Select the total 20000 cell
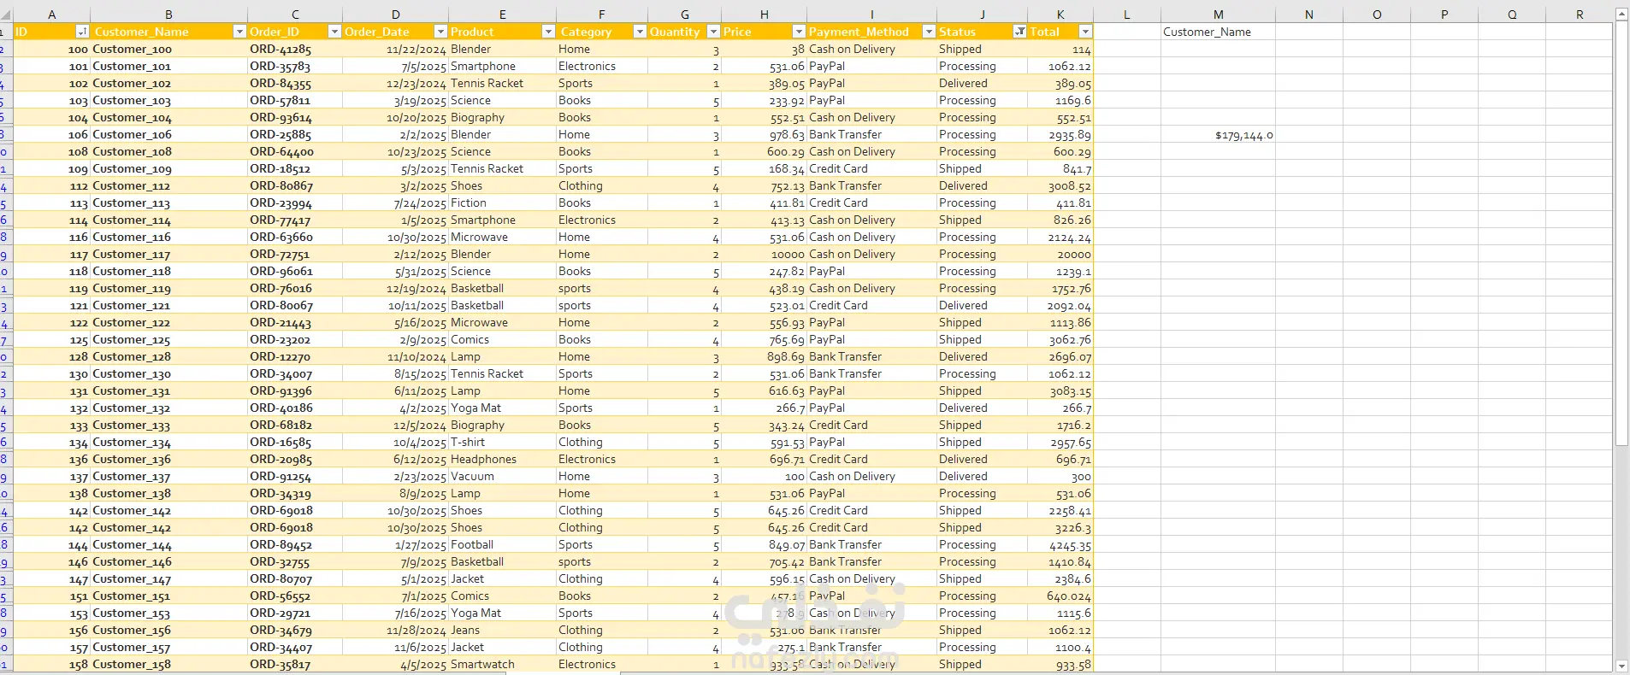The width and height of the screenshot is (1630, 675). 1060,254
